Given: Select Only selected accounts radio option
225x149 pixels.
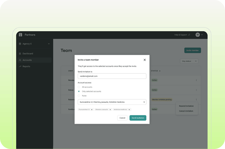Looking at the screenshot, I should tap(79, 91).
